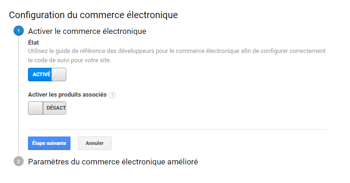This screenshot has height=183, width=350.
Task: Expand the Paramètres du commerce électronique amélioré step
Action: tap(113, 162)
